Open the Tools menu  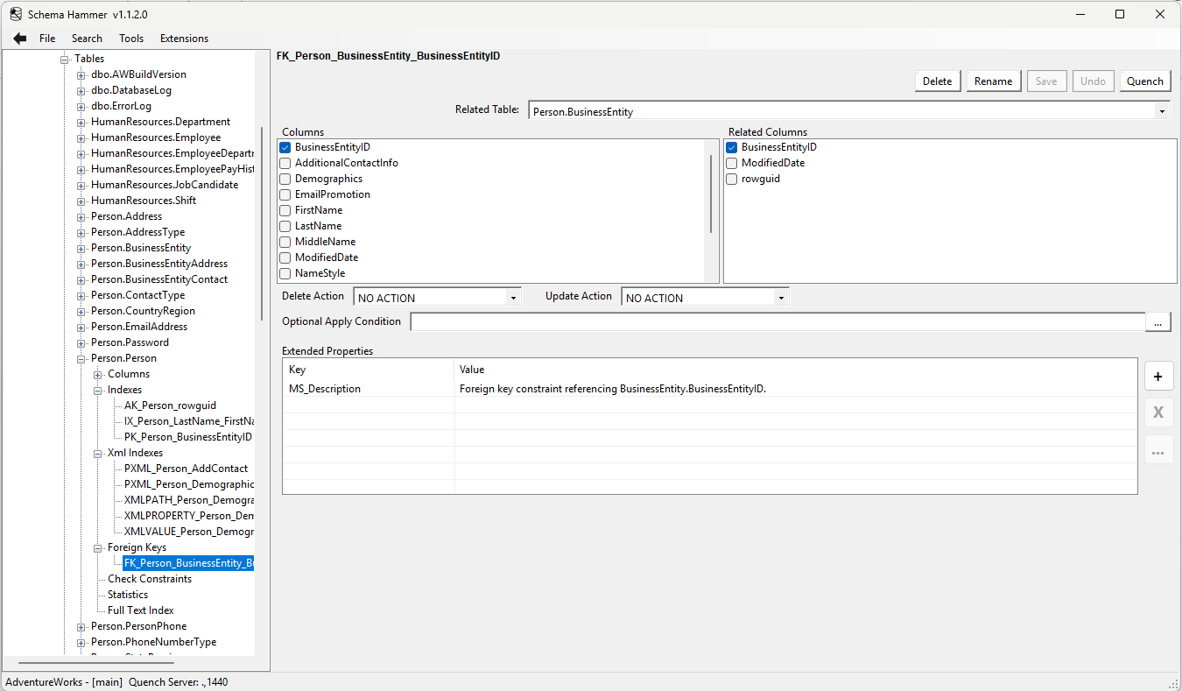click(x=131, y=38)
